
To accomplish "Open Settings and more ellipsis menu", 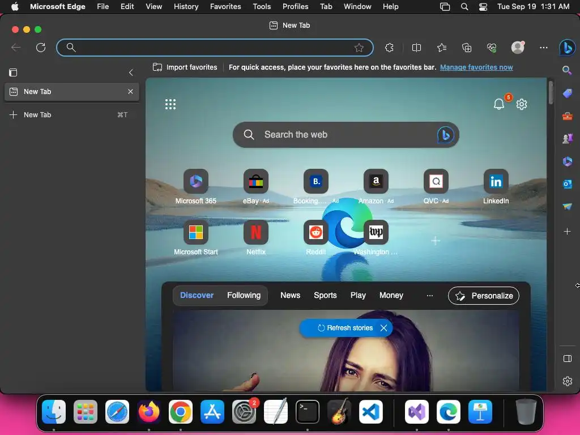I will tap(543, 48).
